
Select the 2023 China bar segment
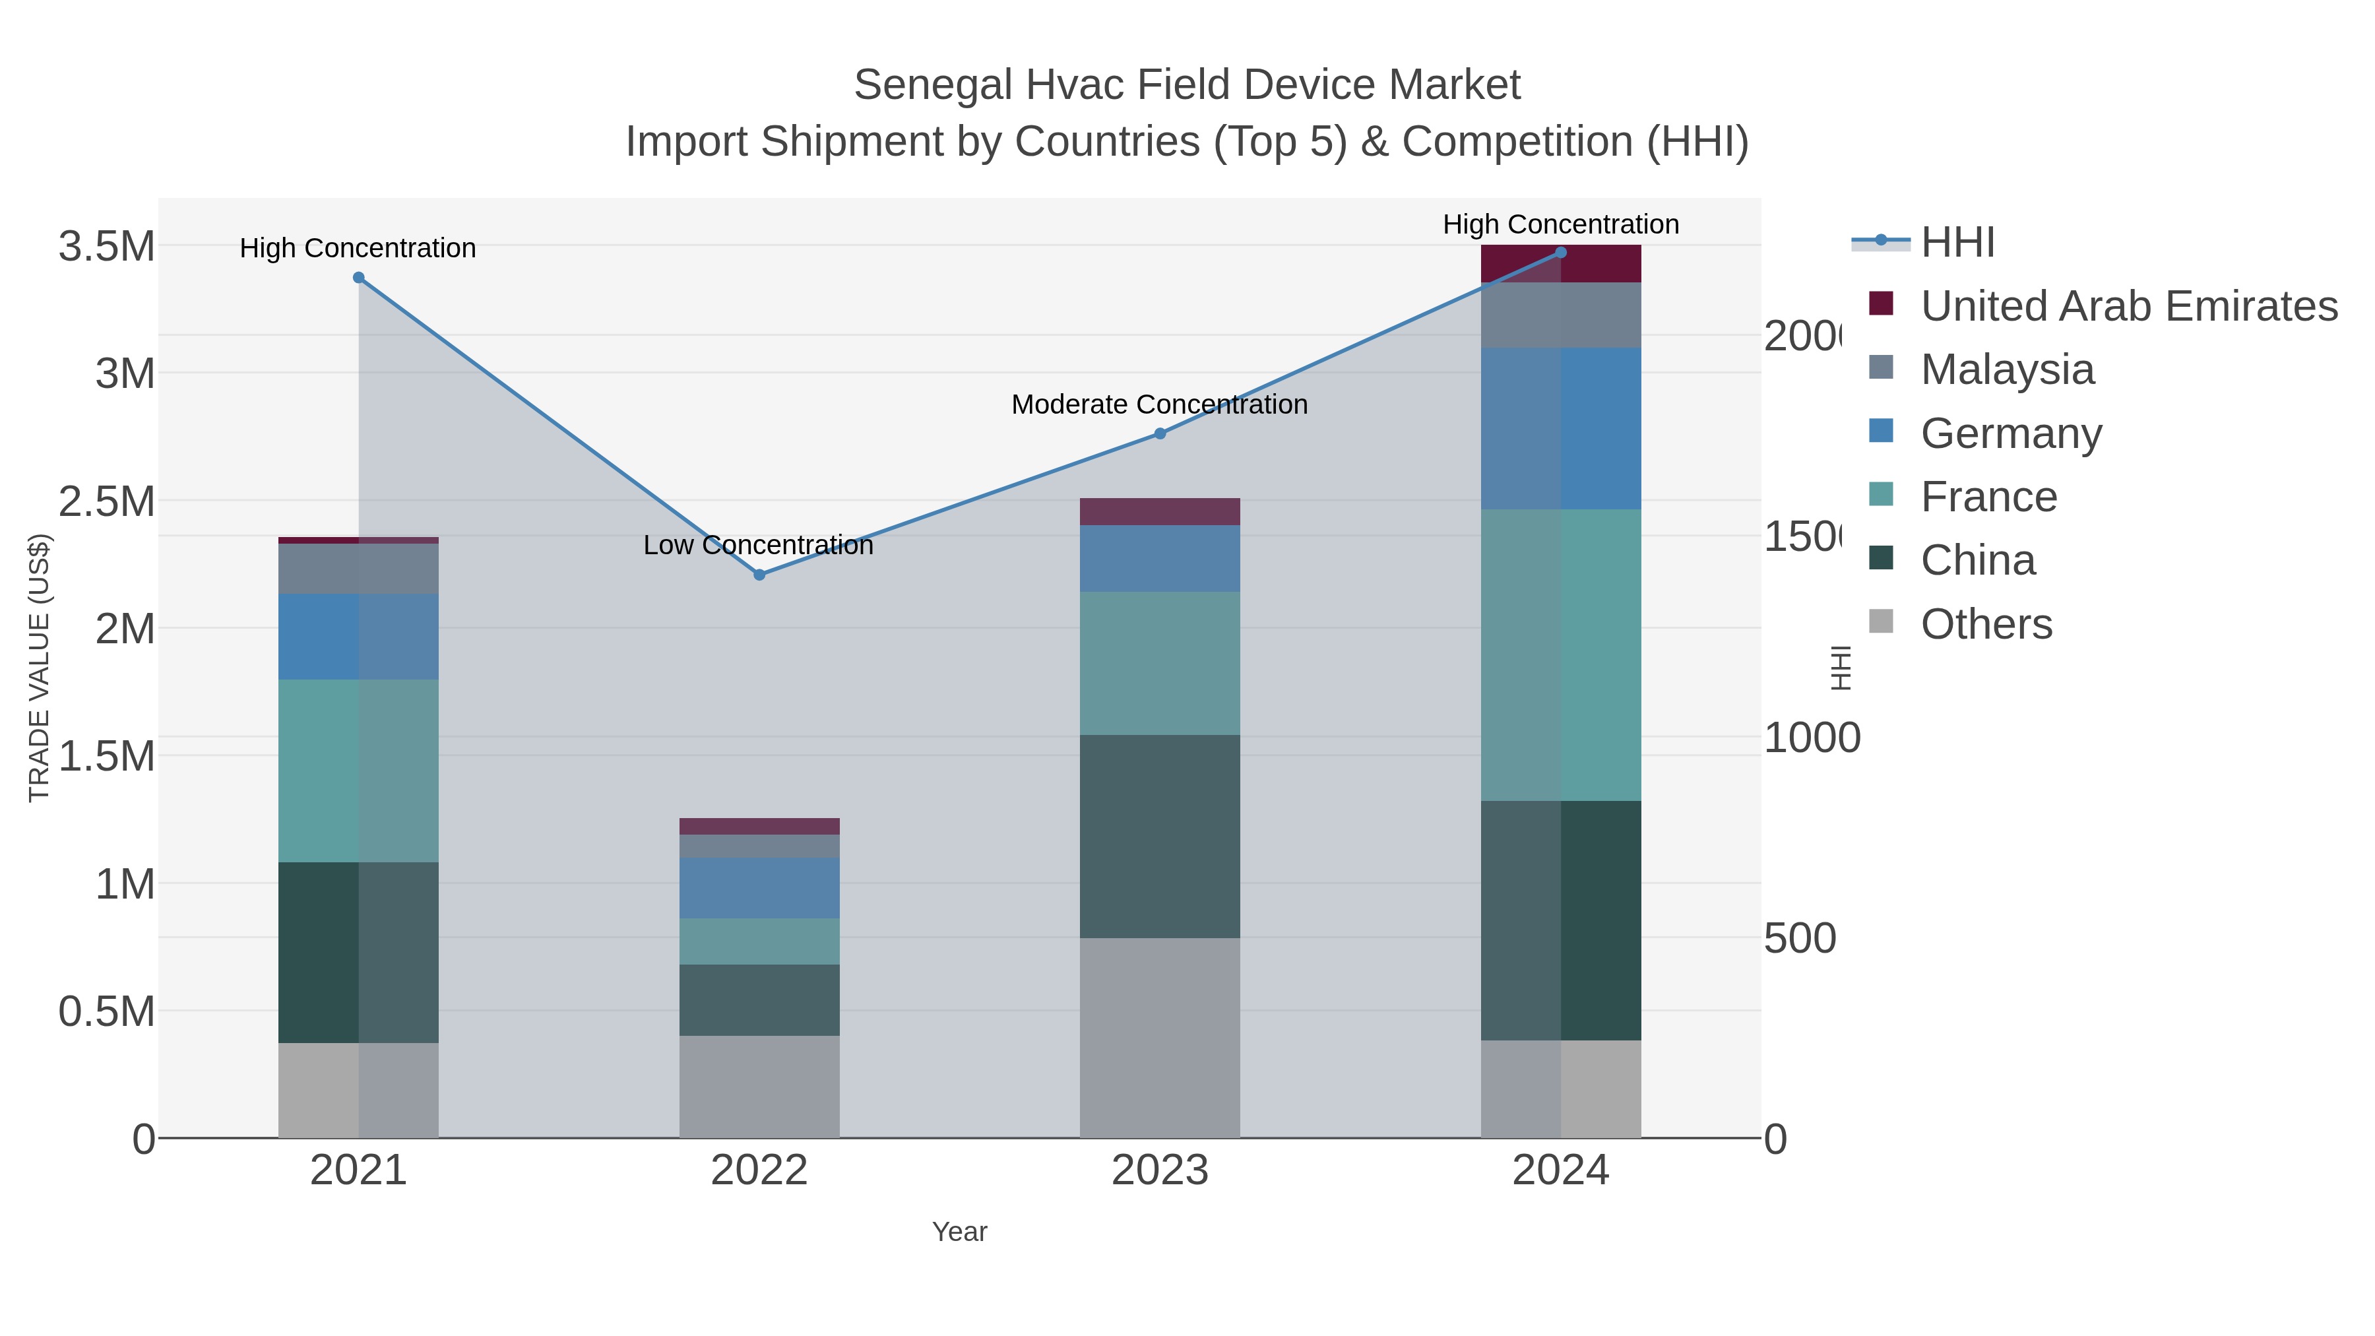tap(1160, 837)
